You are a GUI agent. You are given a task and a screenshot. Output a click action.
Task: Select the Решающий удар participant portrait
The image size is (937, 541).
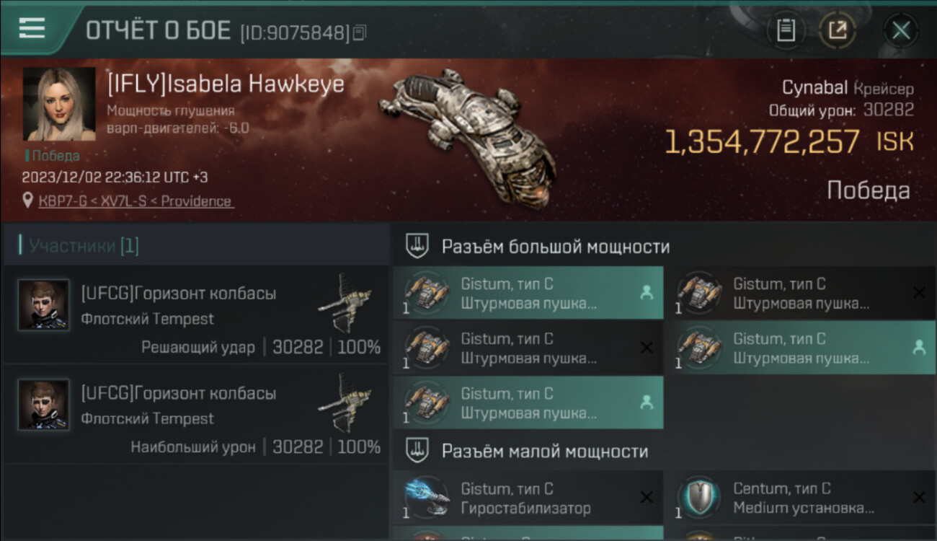(x=44, y=305)
